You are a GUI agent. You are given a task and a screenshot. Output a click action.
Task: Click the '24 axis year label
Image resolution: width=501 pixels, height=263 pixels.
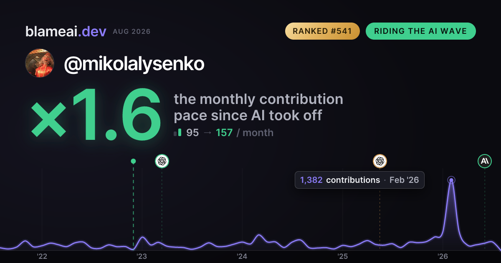pyautogui.click(x=242, y=256)
